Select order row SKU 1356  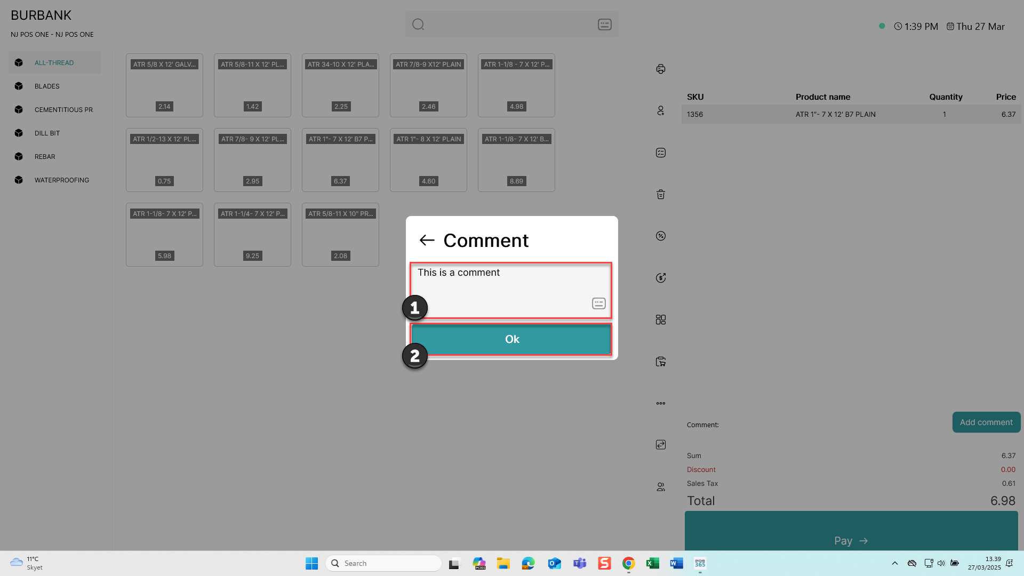tap(851, 115)
